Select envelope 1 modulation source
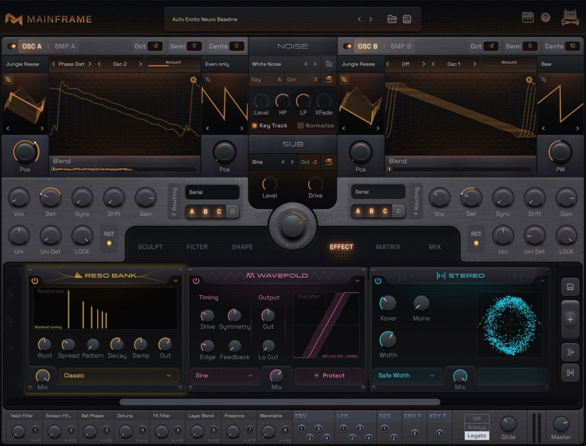 coord(301,428)
